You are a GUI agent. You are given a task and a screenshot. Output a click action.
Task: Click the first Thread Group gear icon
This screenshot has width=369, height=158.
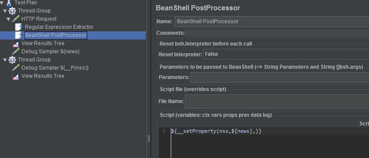[12, 11]
